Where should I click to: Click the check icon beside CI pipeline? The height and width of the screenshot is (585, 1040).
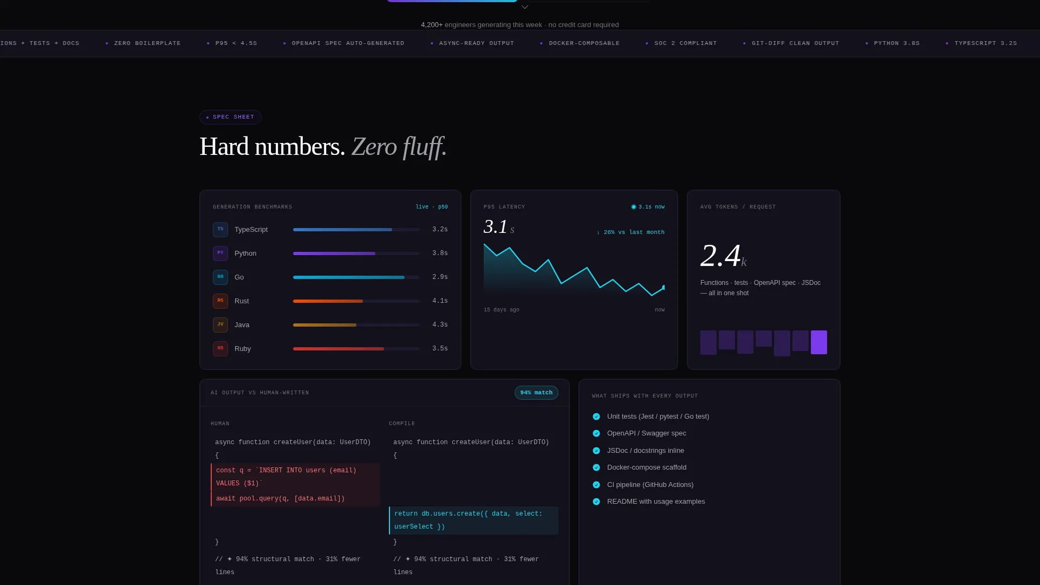(596, 485)
